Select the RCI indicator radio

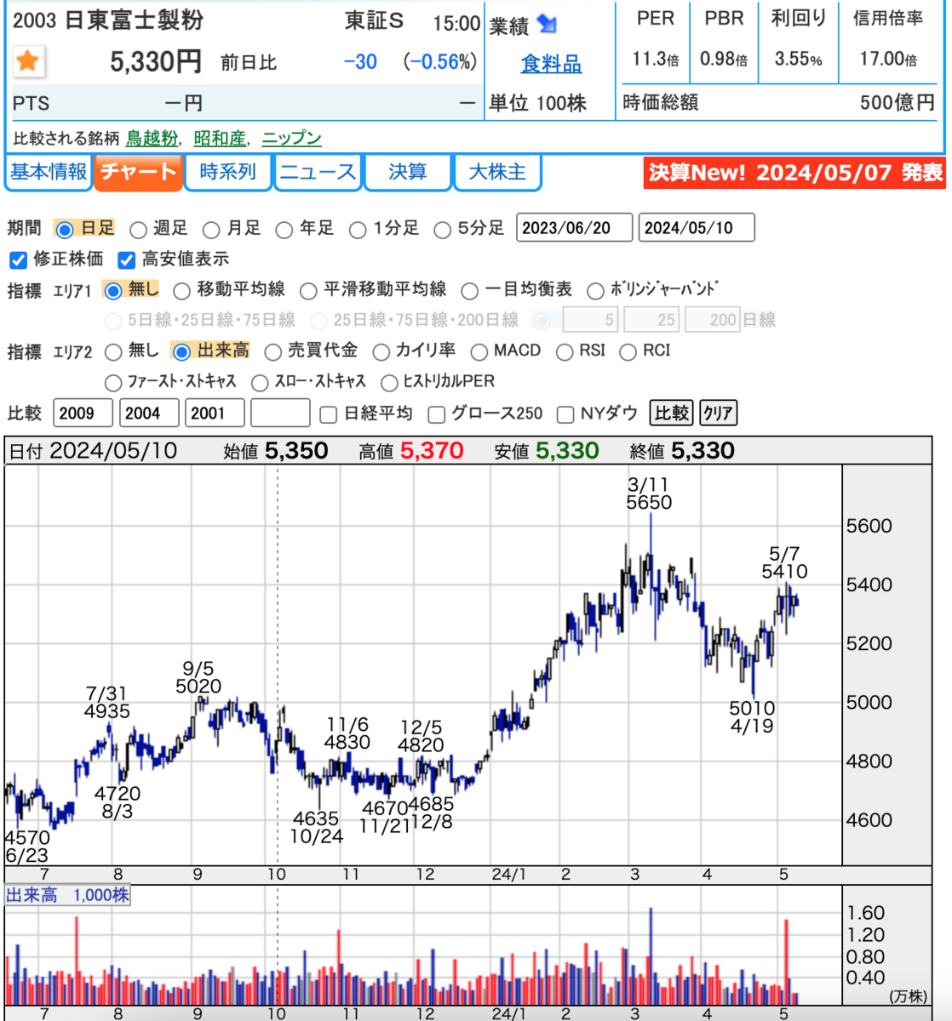pyautogui.click(x=628, y=352)
